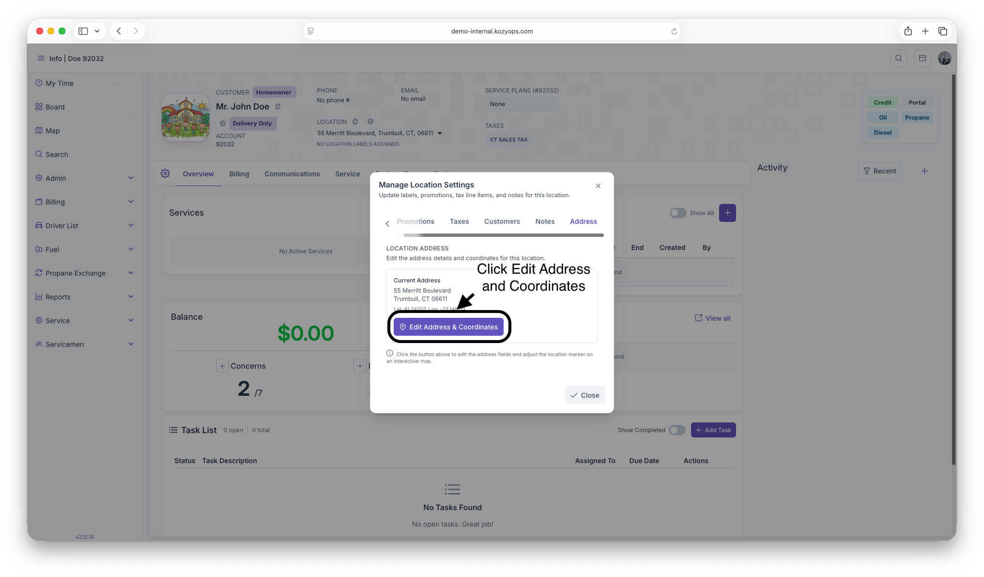984x577 pixels.
Task: Click the modal tab horizontal scrollbar
Action: [x=504, y=235]
